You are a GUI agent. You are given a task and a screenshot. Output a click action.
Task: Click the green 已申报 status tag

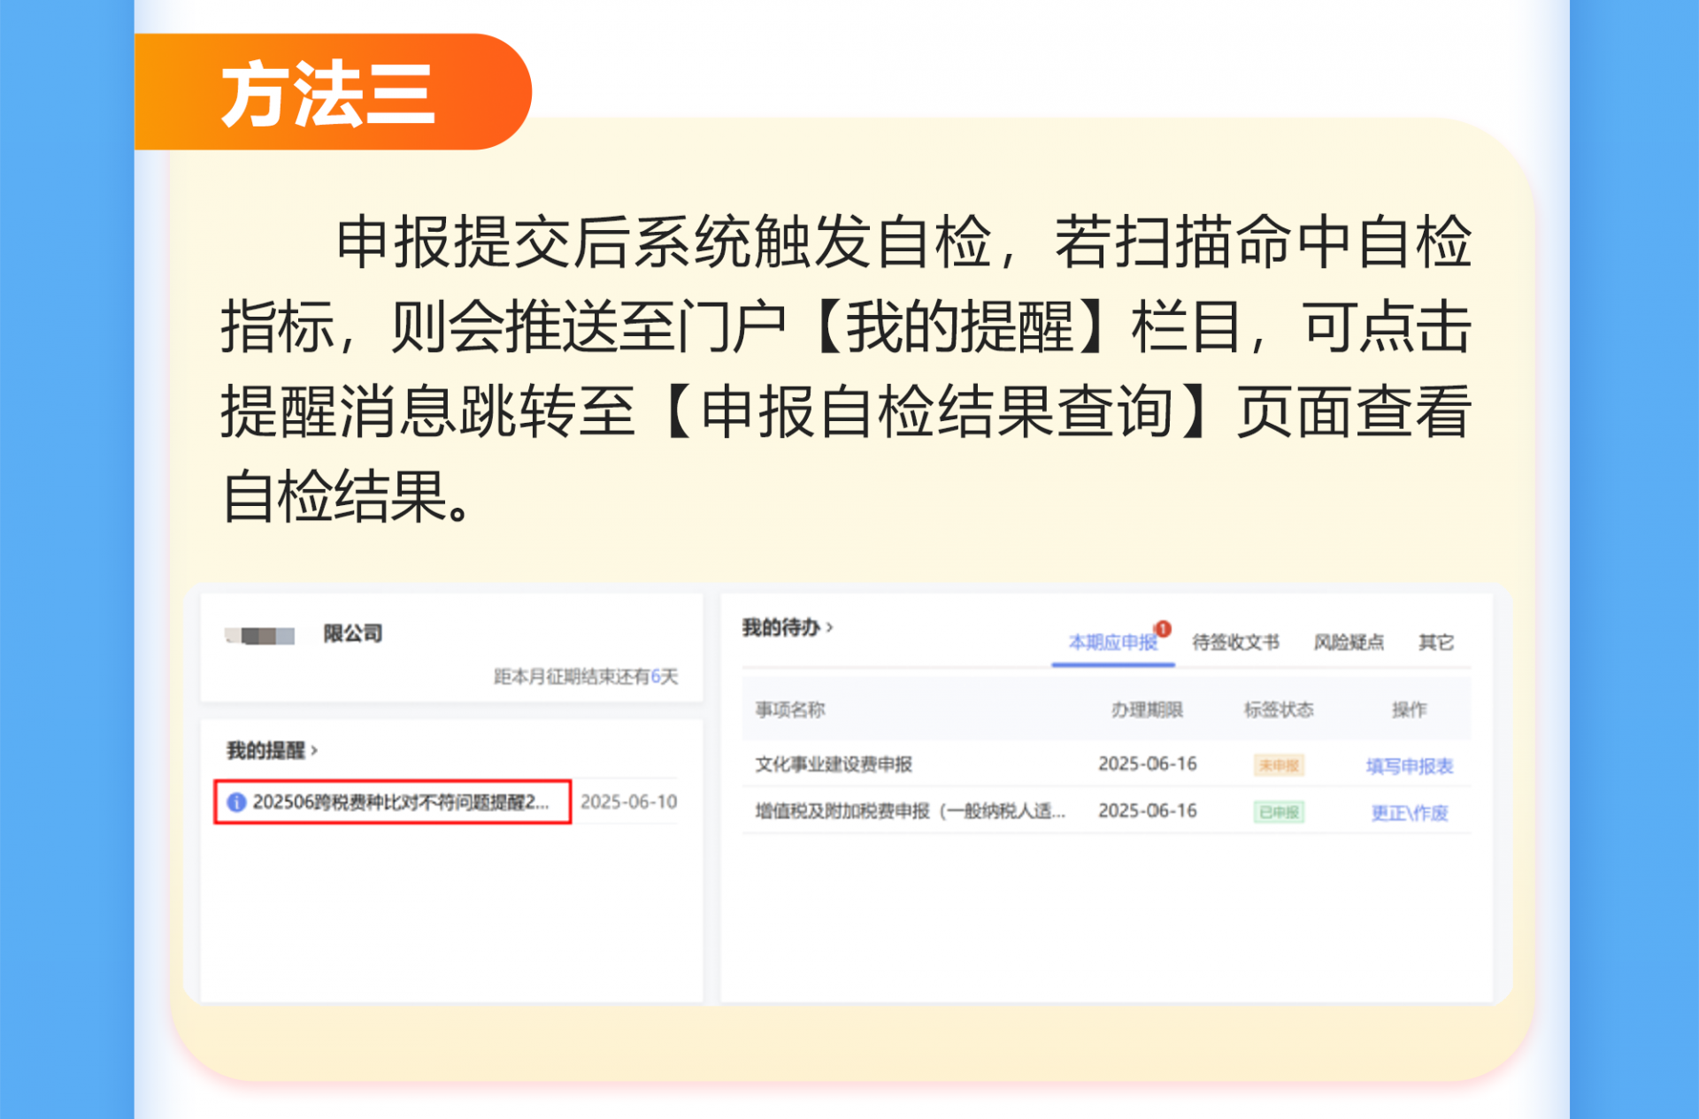coord(1279,812)
